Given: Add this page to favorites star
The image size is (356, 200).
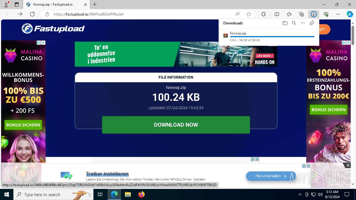Looking at the screenshot, I should [x=249, y=14].
